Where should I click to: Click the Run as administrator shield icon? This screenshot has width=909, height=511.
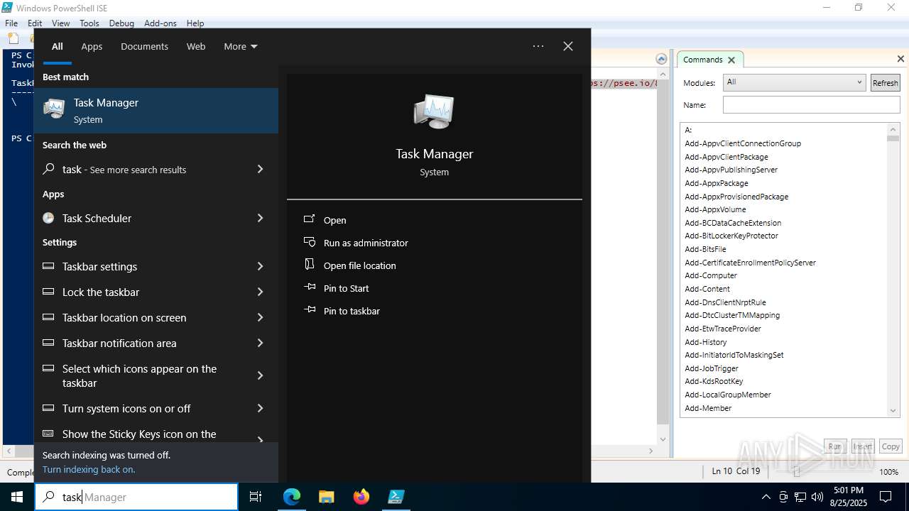(x=309, y=242)
